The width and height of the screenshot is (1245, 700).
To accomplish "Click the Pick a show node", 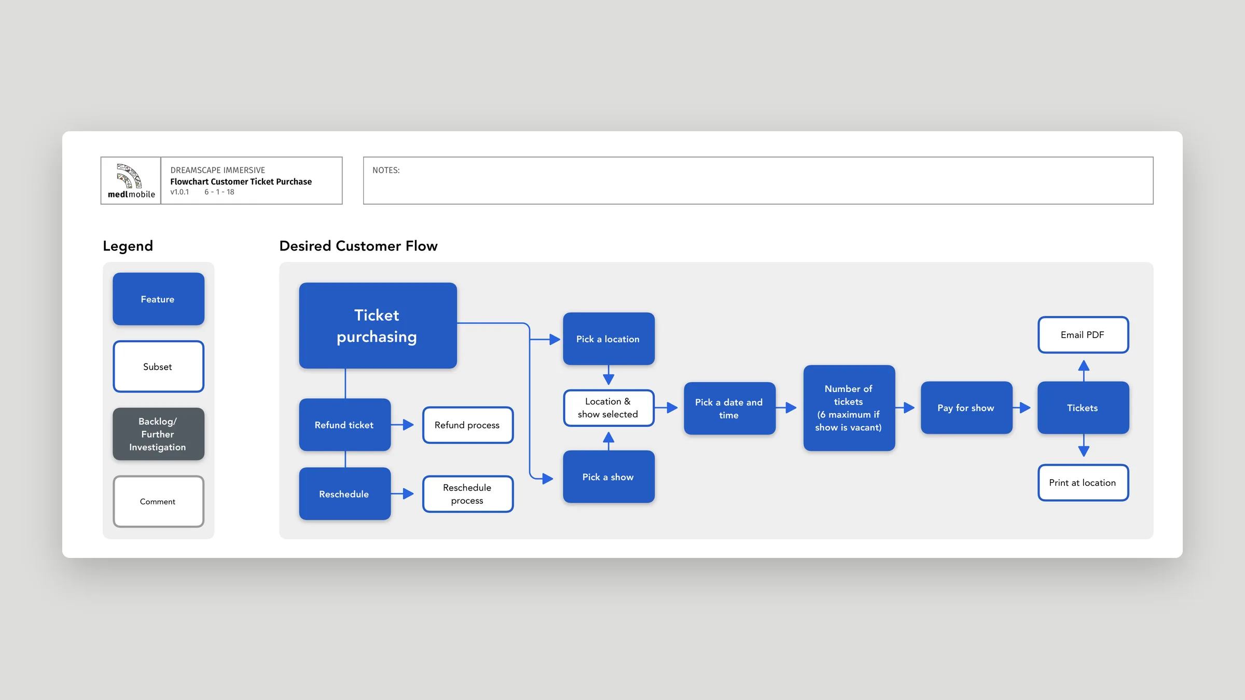I will pyautogui.click(x=608, y=477).
